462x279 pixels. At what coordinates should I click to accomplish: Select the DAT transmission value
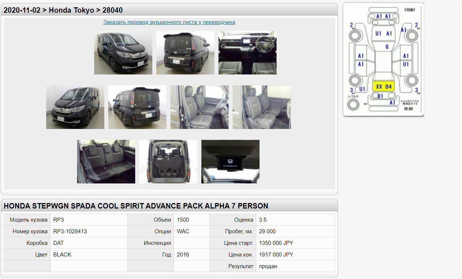tap(59, 243)
